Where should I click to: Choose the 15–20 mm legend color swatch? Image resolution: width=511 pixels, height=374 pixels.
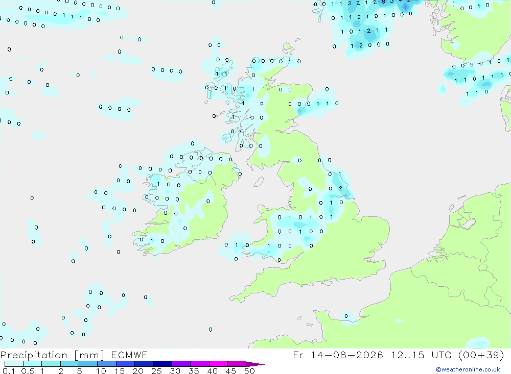(126, 364)
